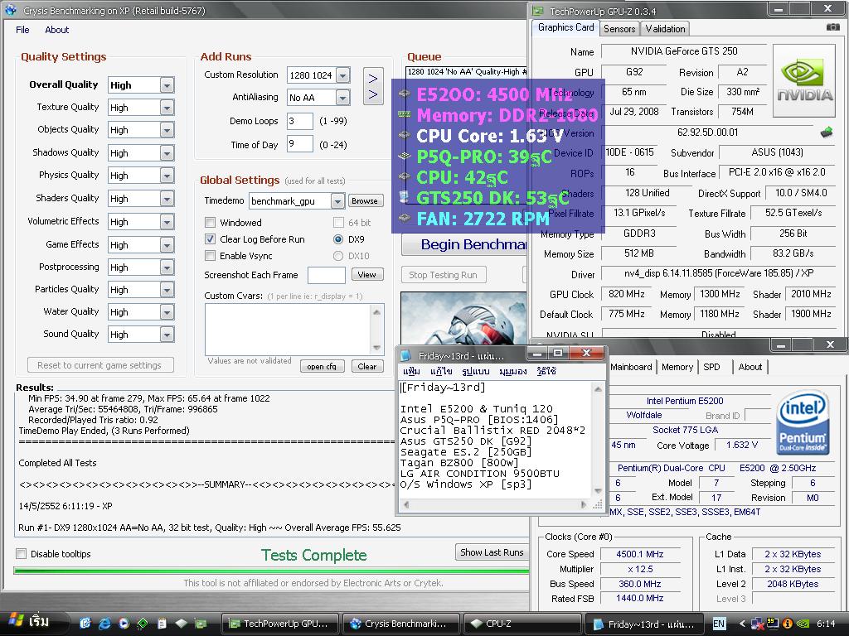
Task: Click the NVIDIA logo in GPU-Z
Action: (804, 81)
